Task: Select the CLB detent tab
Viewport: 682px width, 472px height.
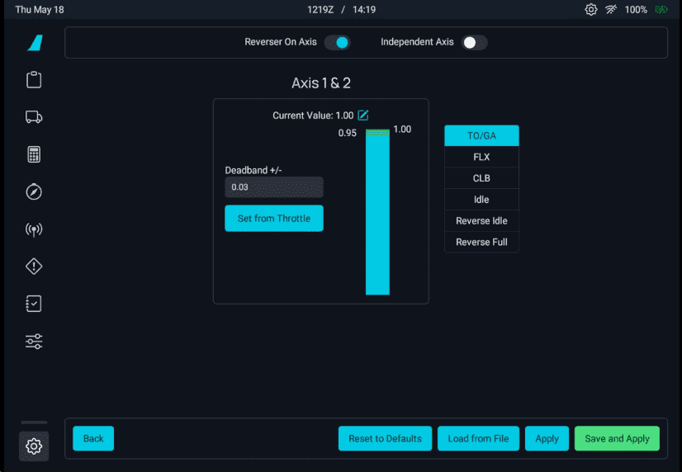Action: (481, 178)
